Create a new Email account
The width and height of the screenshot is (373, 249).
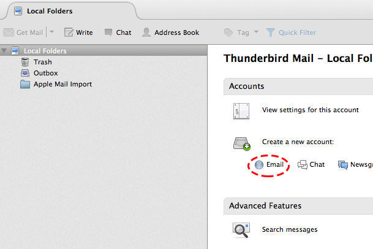(269, 164)
